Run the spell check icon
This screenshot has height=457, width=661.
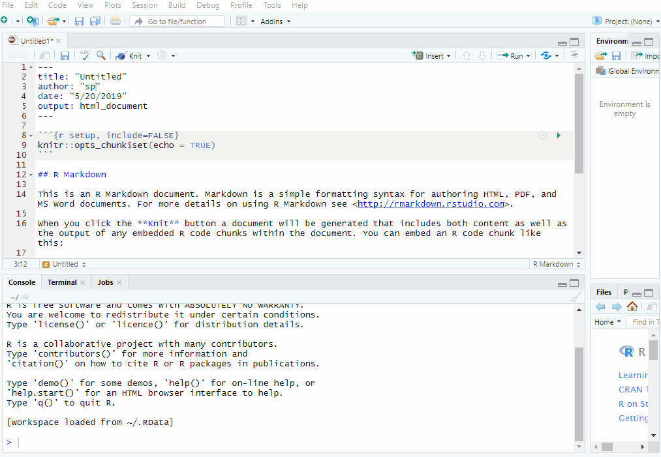[85, 55]
